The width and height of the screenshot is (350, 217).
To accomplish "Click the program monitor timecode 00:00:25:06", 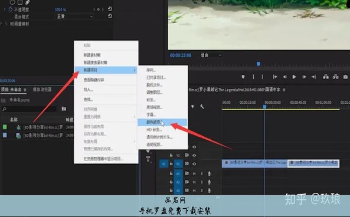I will point(181,55).
